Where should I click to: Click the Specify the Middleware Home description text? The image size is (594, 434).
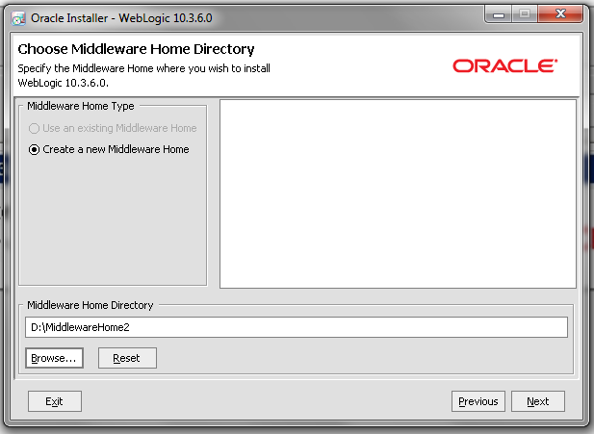pyautogui.click(x=144, y=75)
